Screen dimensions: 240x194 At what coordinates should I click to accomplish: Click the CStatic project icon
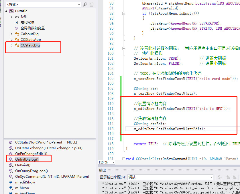pos(11,11)
